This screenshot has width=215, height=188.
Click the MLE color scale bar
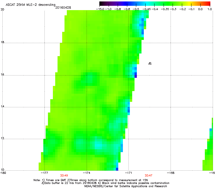click(x=155, y=3)
